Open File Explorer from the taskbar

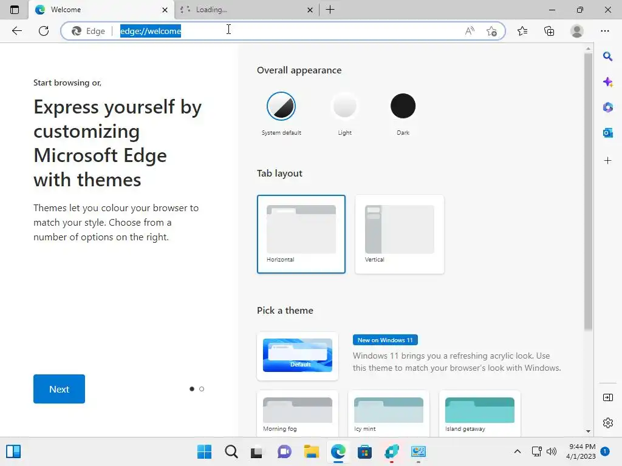point(311,451)
